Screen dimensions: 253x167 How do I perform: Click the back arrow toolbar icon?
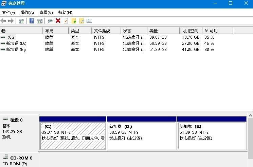(x=3, y=21)
